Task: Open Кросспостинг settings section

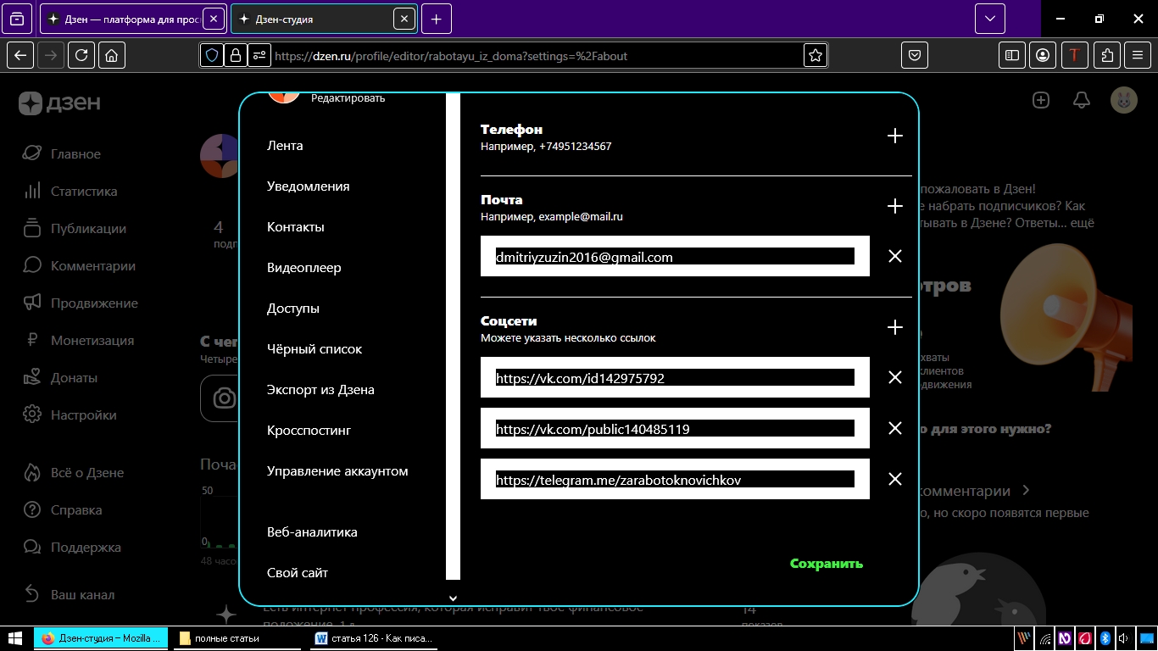Action: tap(309, 431)
